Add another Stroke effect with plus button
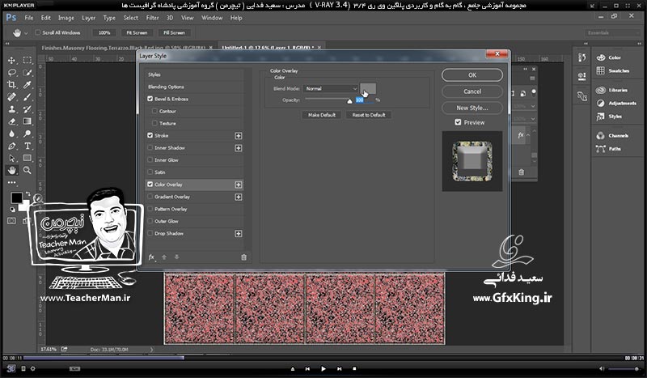The height and width of the screenshot is (378, 647). (239, 136)
